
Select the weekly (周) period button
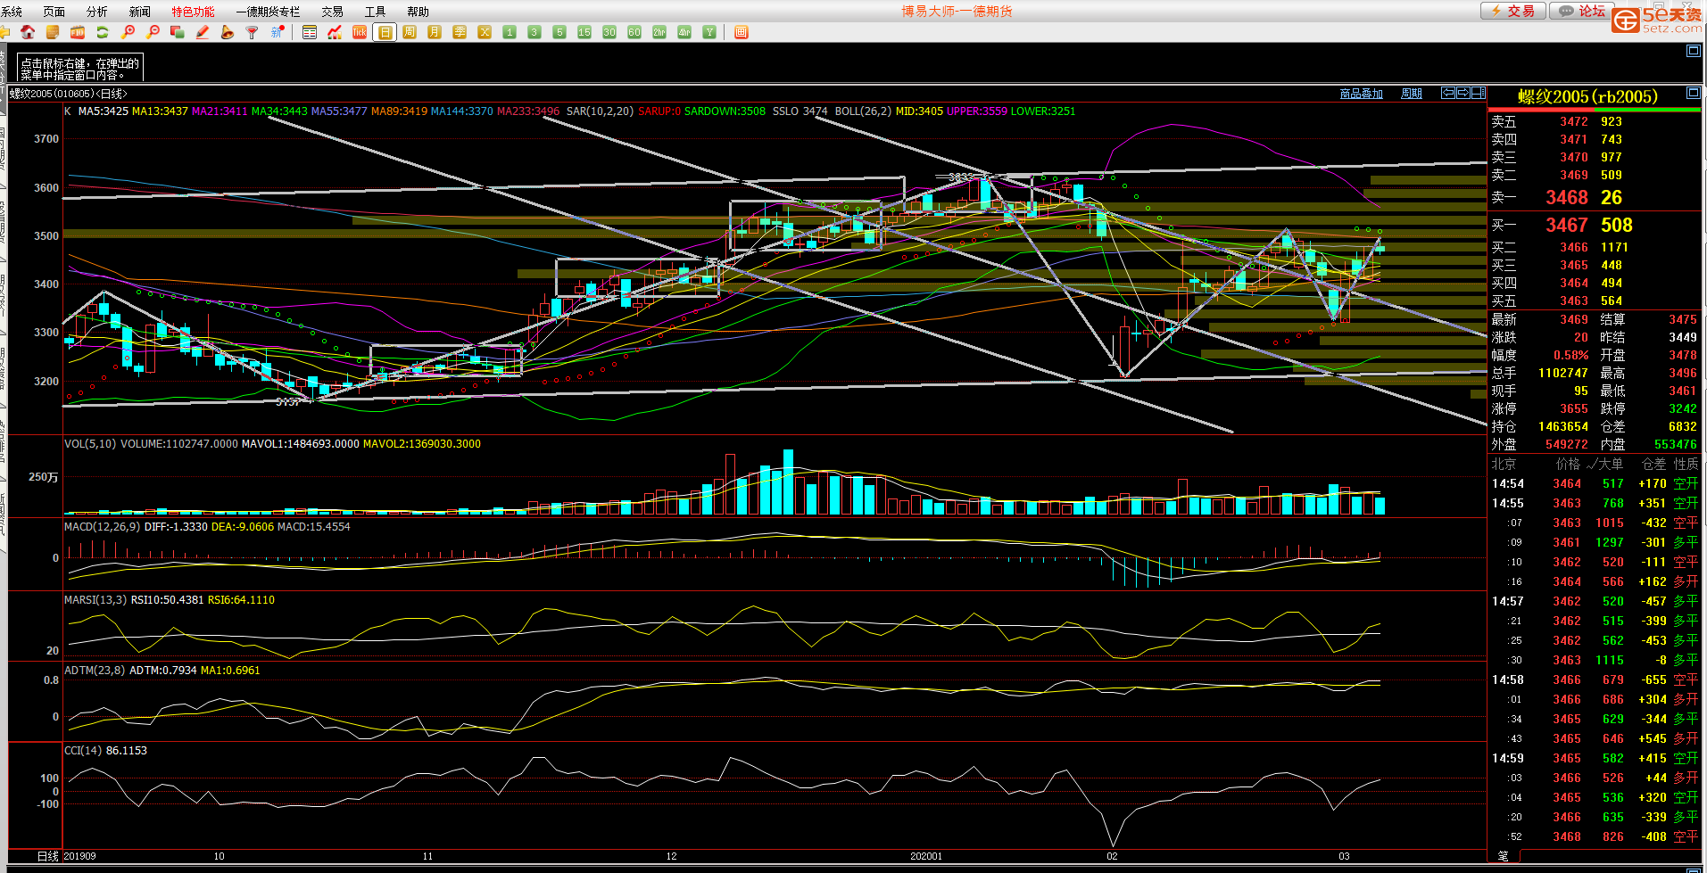(x=410, y=32)
